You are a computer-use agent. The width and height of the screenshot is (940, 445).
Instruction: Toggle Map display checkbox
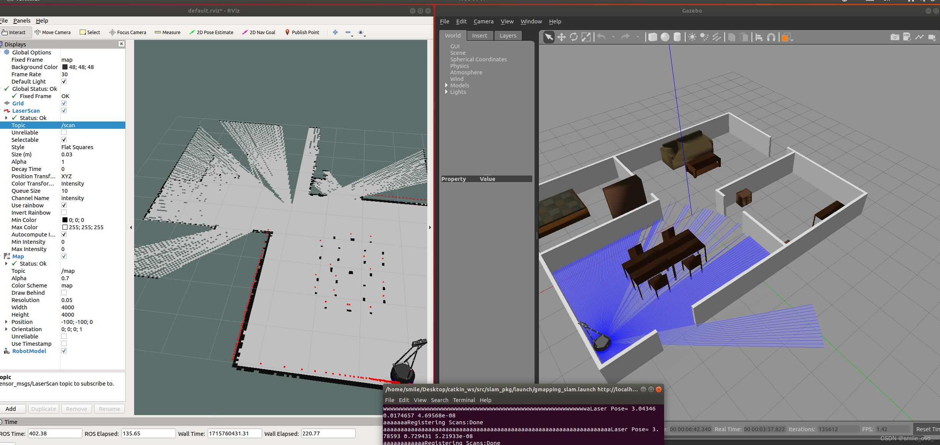tap(64, 256)
